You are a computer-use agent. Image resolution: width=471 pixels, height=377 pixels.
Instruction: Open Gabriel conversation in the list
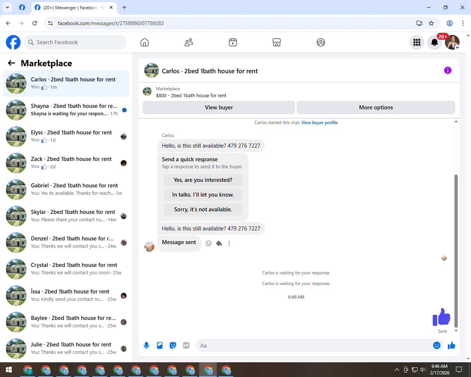[66, 190]
